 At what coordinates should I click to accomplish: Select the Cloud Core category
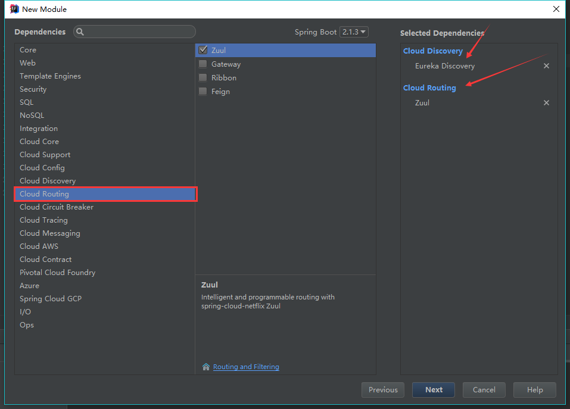pyautogui.click(x=105, y=142)
